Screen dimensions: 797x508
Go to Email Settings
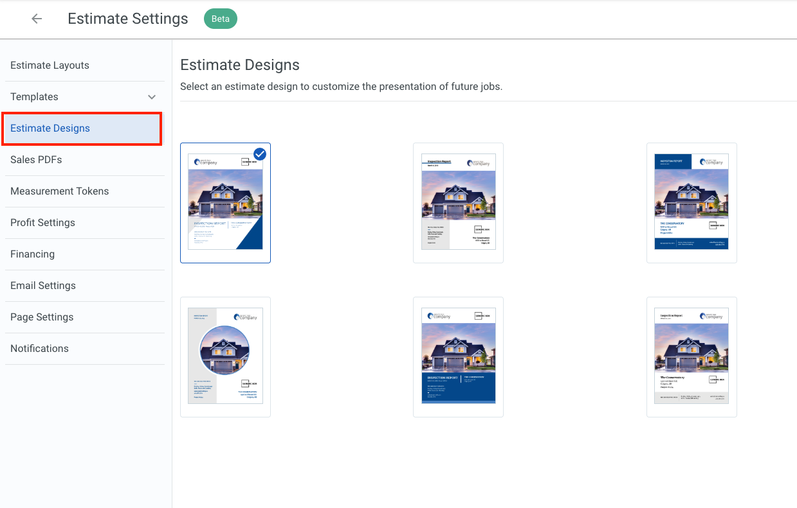coord(43,285)
